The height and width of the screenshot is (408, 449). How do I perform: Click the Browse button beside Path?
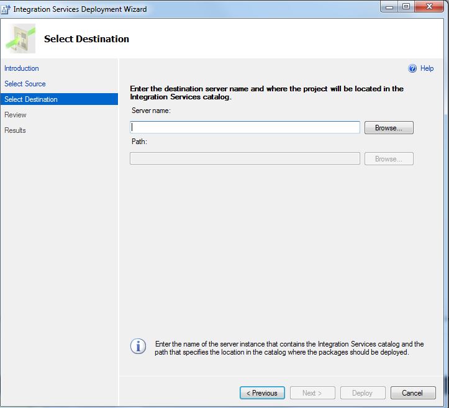coord(389,158)
